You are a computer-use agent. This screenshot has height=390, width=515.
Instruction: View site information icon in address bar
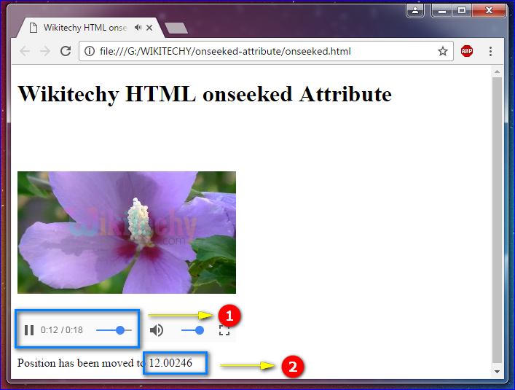pos(90,51)
